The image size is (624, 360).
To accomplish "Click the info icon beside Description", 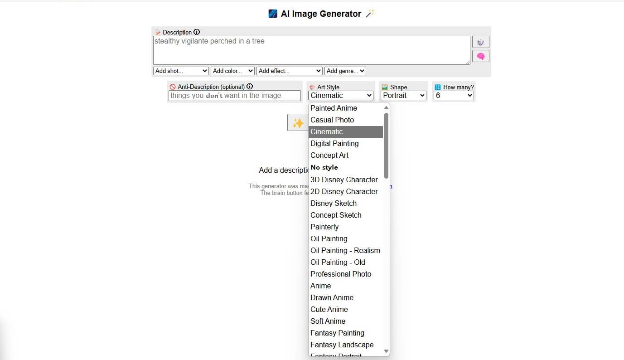I will pos(197,32).
